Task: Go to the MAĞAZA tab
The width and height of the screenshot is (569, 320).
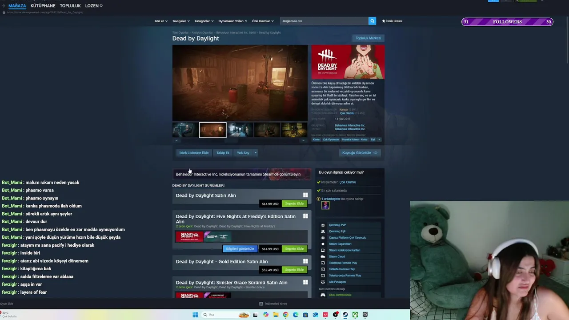Action: pyautogui.click(x=17, y=6)
